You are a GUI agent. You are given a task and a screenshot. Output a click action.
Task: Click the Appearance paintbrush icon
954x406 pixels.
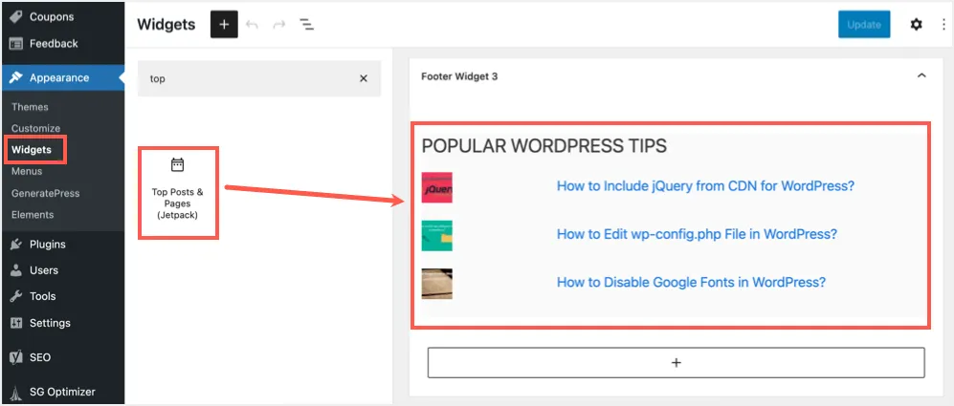[x=16, y=77]
